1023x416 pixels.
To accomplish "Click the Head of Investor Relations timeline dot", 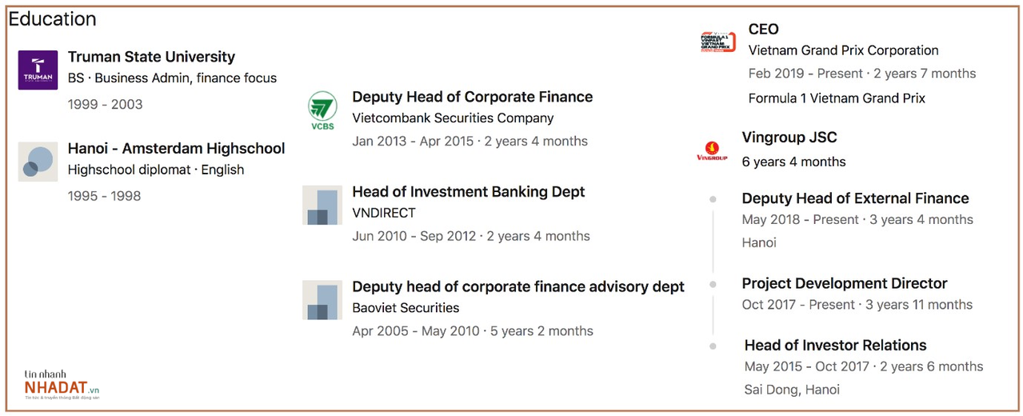I will point(713,346).
